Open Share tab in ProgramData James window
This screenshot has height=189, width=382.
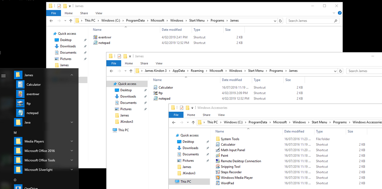point(84,13)
